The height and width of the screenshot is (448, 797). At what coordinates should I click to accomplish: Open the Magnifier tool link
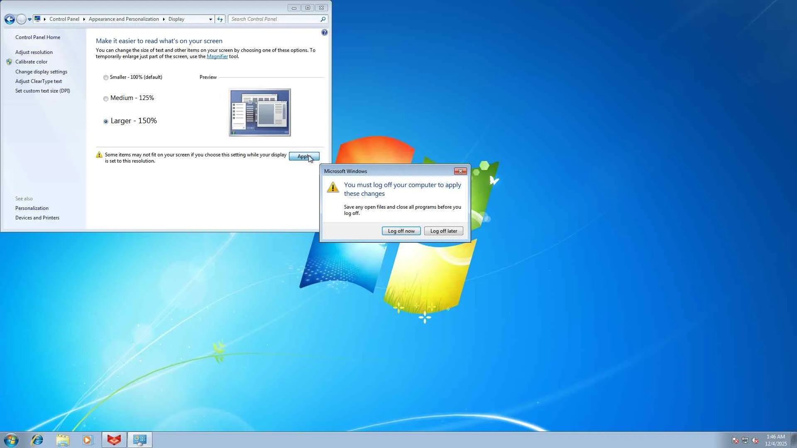[x=217, y=56]
